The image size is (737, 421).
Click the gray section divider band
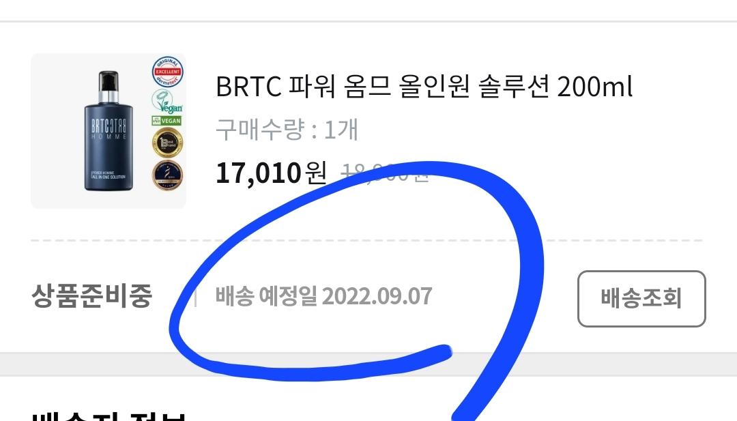pyautogui.click(x=369, y=364)
